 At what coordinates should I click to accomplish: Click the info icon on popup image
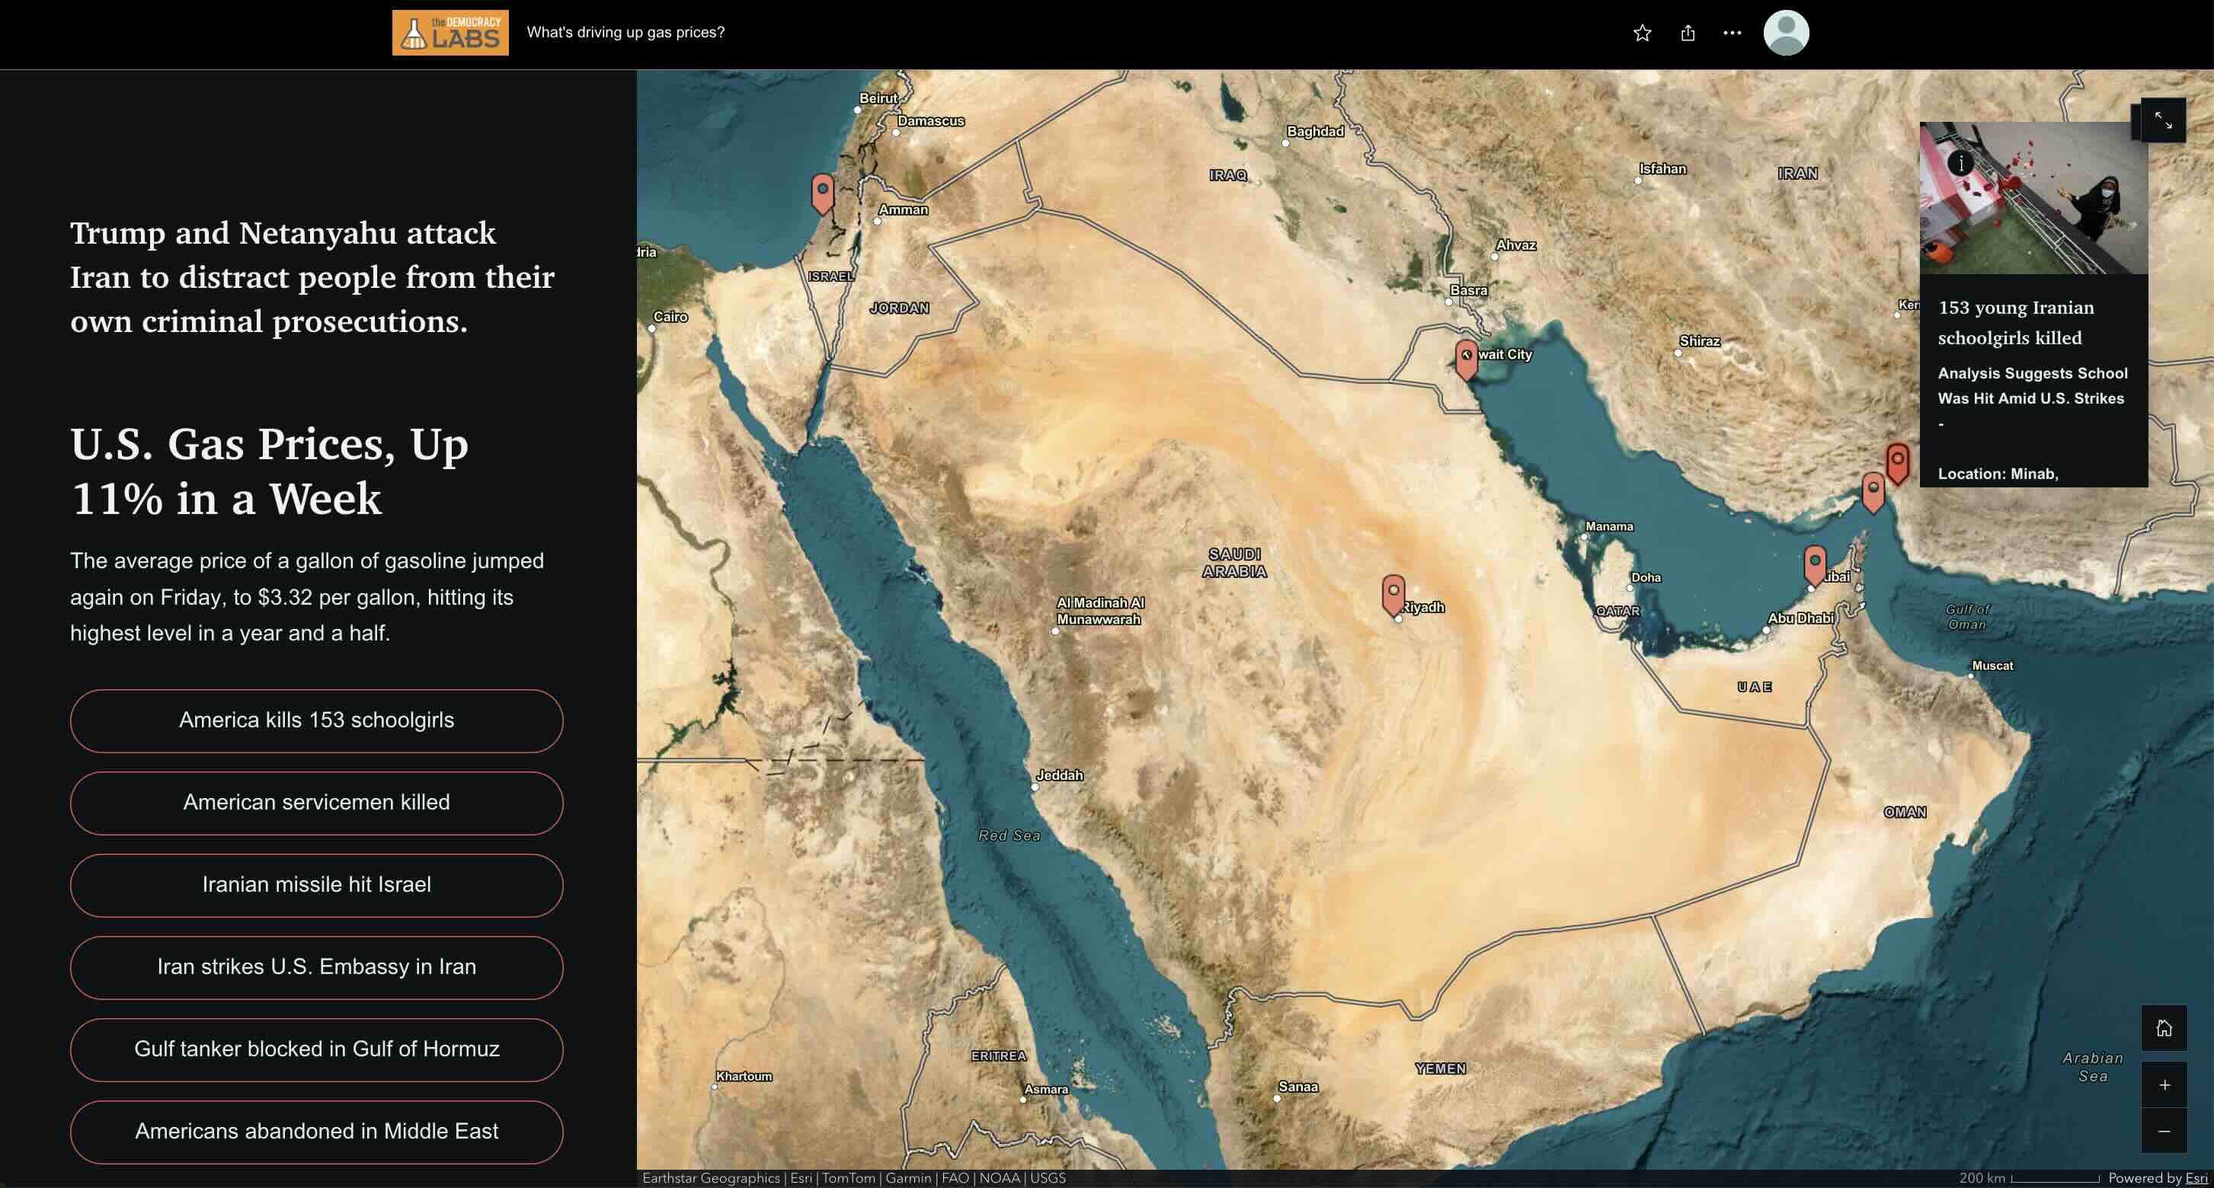click(x=1960, y=163)
